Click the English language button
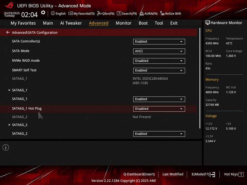Screen dimensions: 247x185 tap(61, 14)
